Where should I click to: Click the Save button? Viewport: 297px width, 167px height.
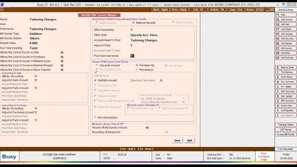coord(177,141)
